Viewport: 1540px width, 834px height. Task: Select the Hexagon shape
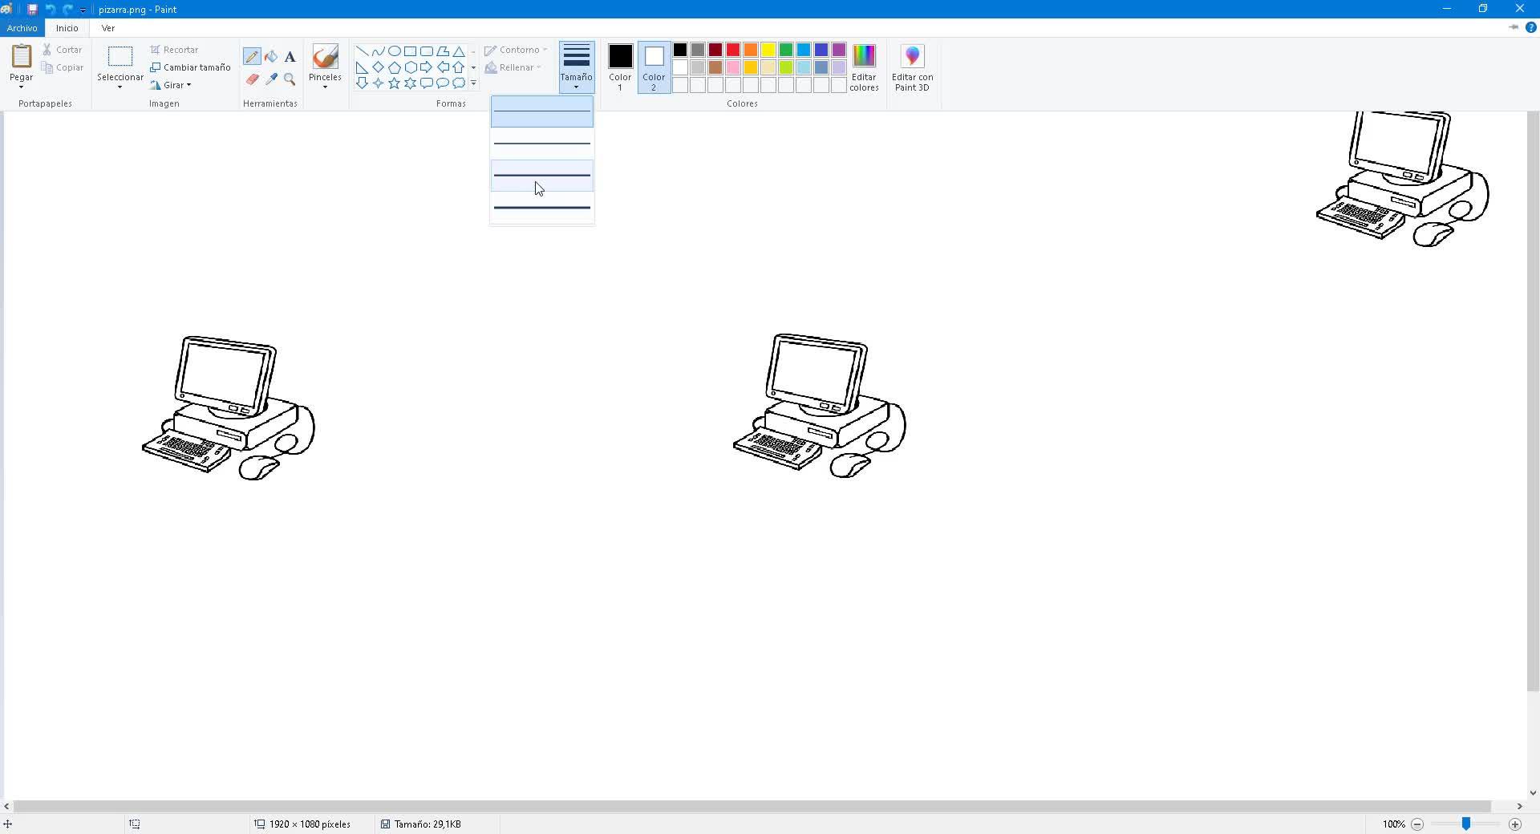point(410,67)
